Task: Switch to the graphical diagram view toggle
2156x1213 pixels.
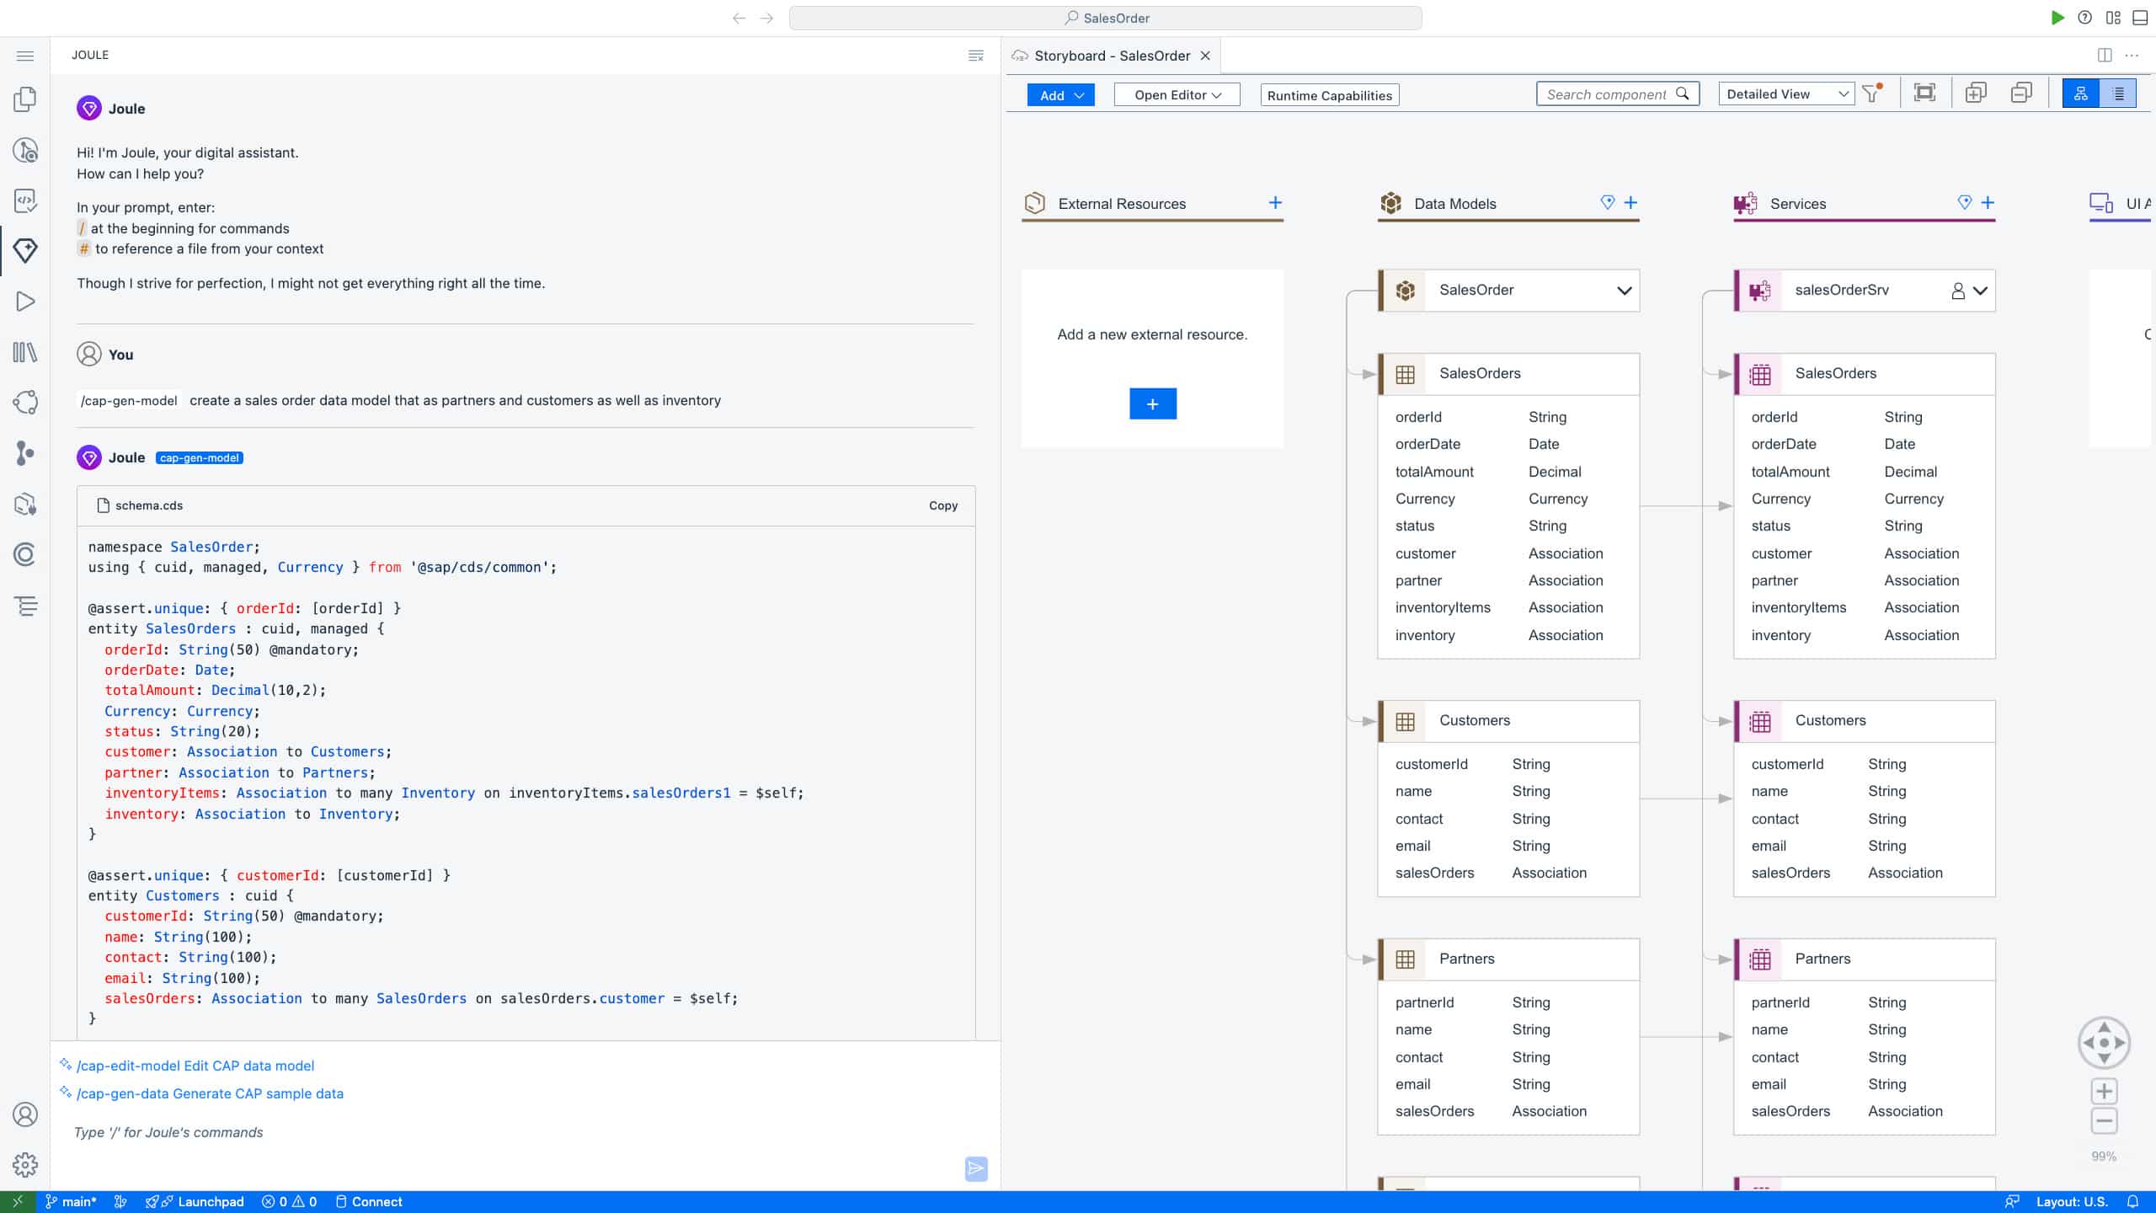Action: 2080,94
